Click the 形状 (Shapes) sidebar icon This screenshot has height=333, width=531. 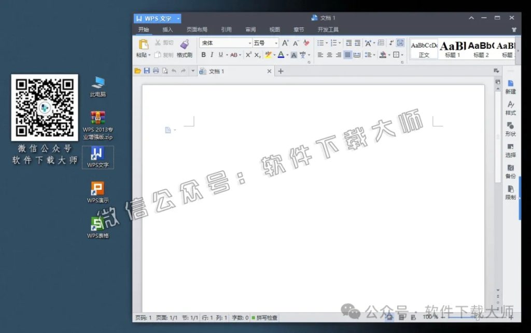pyautogui.click(x=510, y=128)
